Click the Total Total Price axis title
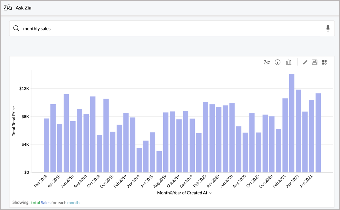340x210 pixels. click(x=14, y=121)
